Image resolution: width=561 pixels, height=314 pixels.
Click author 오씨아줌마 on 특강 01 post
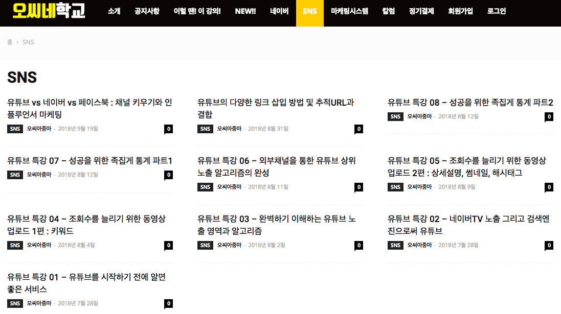tap(39, 303)
